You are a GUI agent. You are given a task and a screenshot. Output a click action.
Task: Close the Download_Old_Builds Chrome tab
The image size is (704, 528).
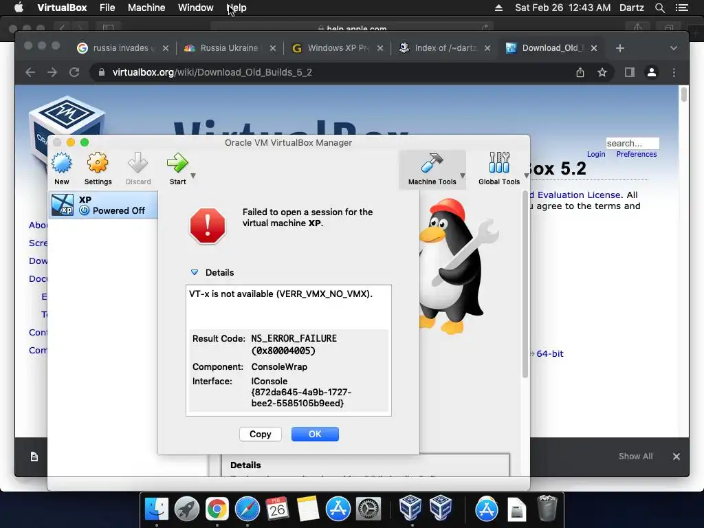(594, 48)
